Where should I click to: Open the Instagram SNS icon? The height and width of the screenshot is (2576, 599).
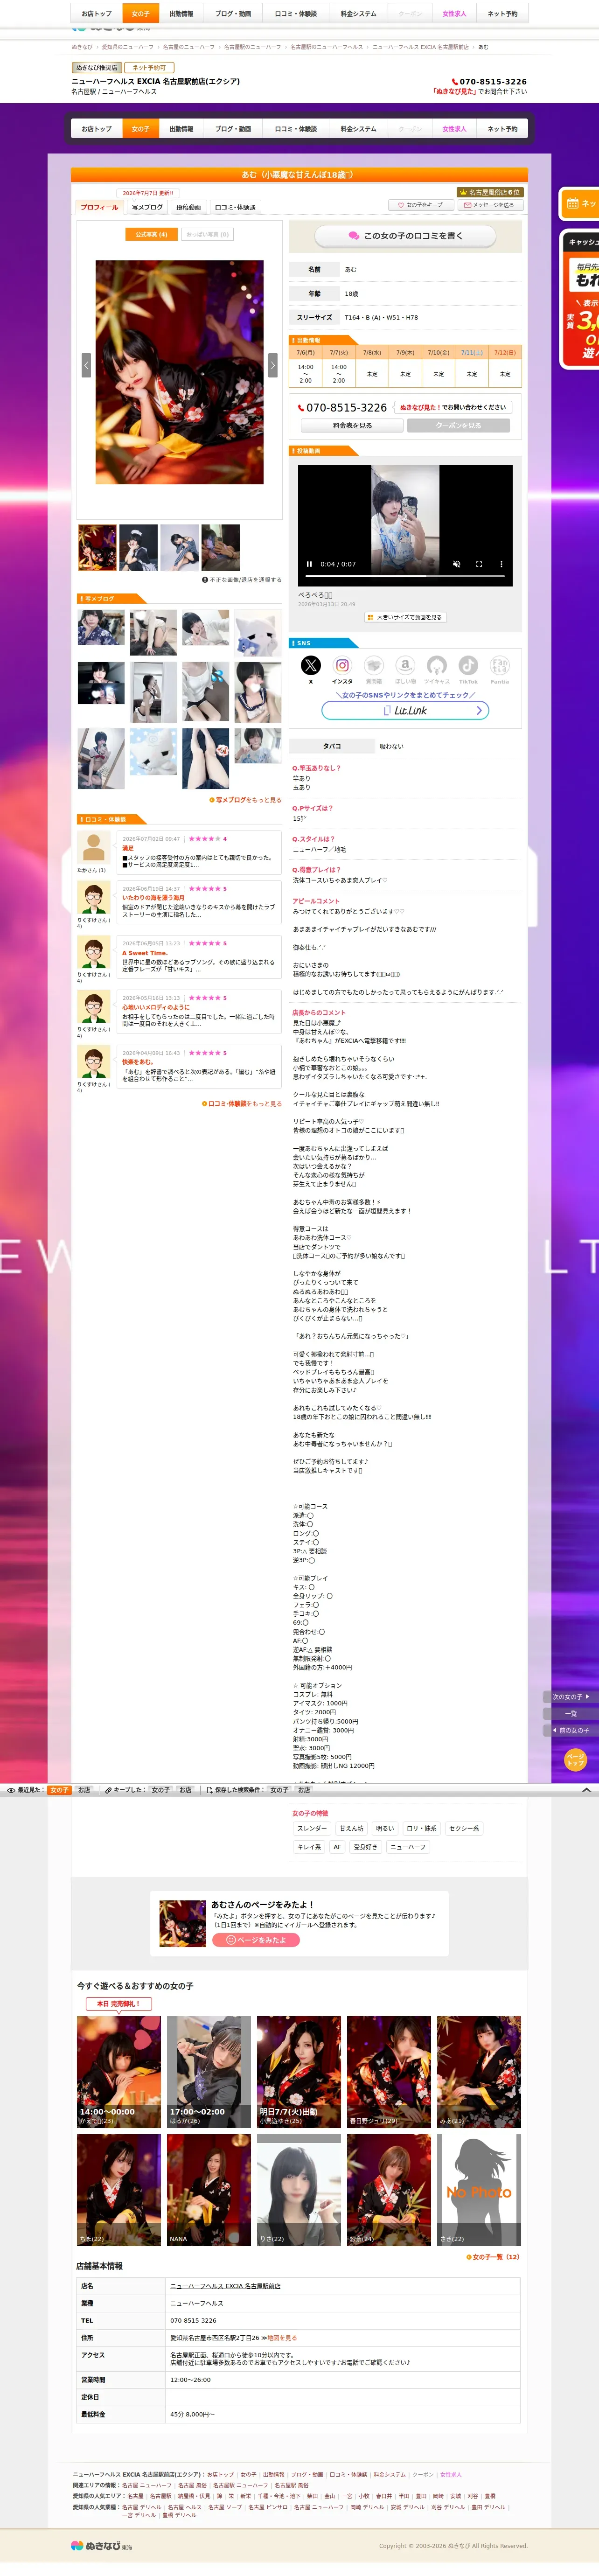342,665
